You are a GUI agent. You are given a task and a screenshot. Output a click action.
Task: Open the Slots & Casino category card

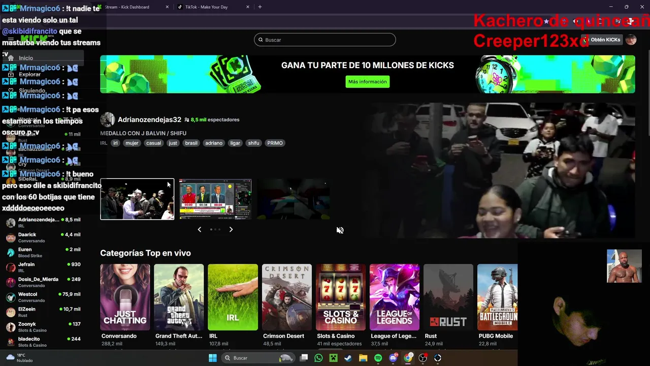point(341,297)
